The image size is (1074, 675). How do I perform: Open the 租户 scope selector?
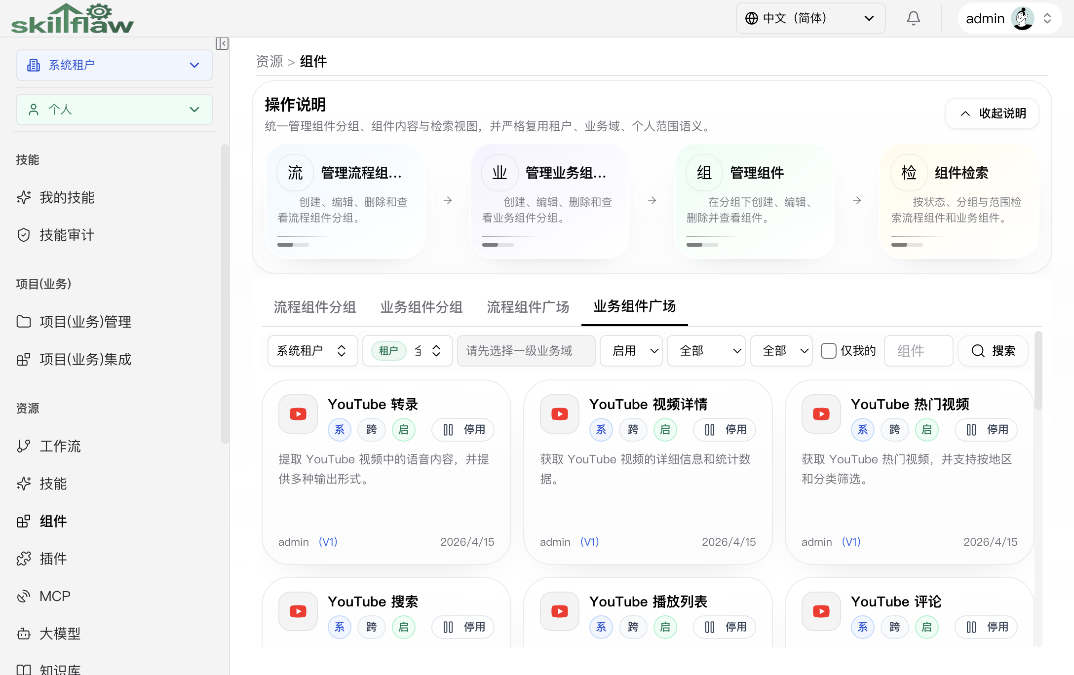tap(407, 351)
